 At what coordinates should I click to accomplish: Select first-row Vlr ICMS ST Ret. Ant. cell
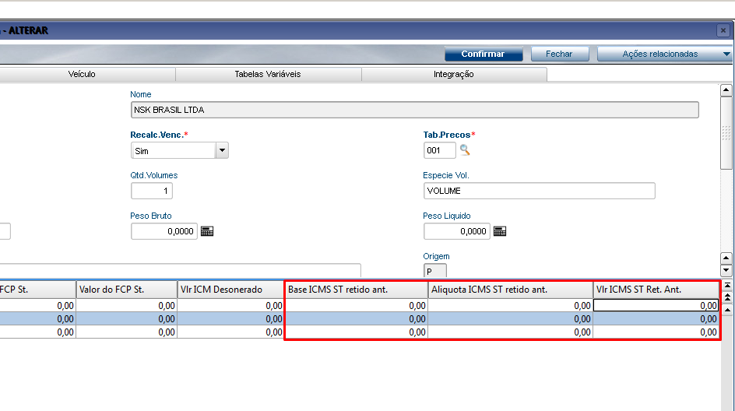tap(656, 306)
